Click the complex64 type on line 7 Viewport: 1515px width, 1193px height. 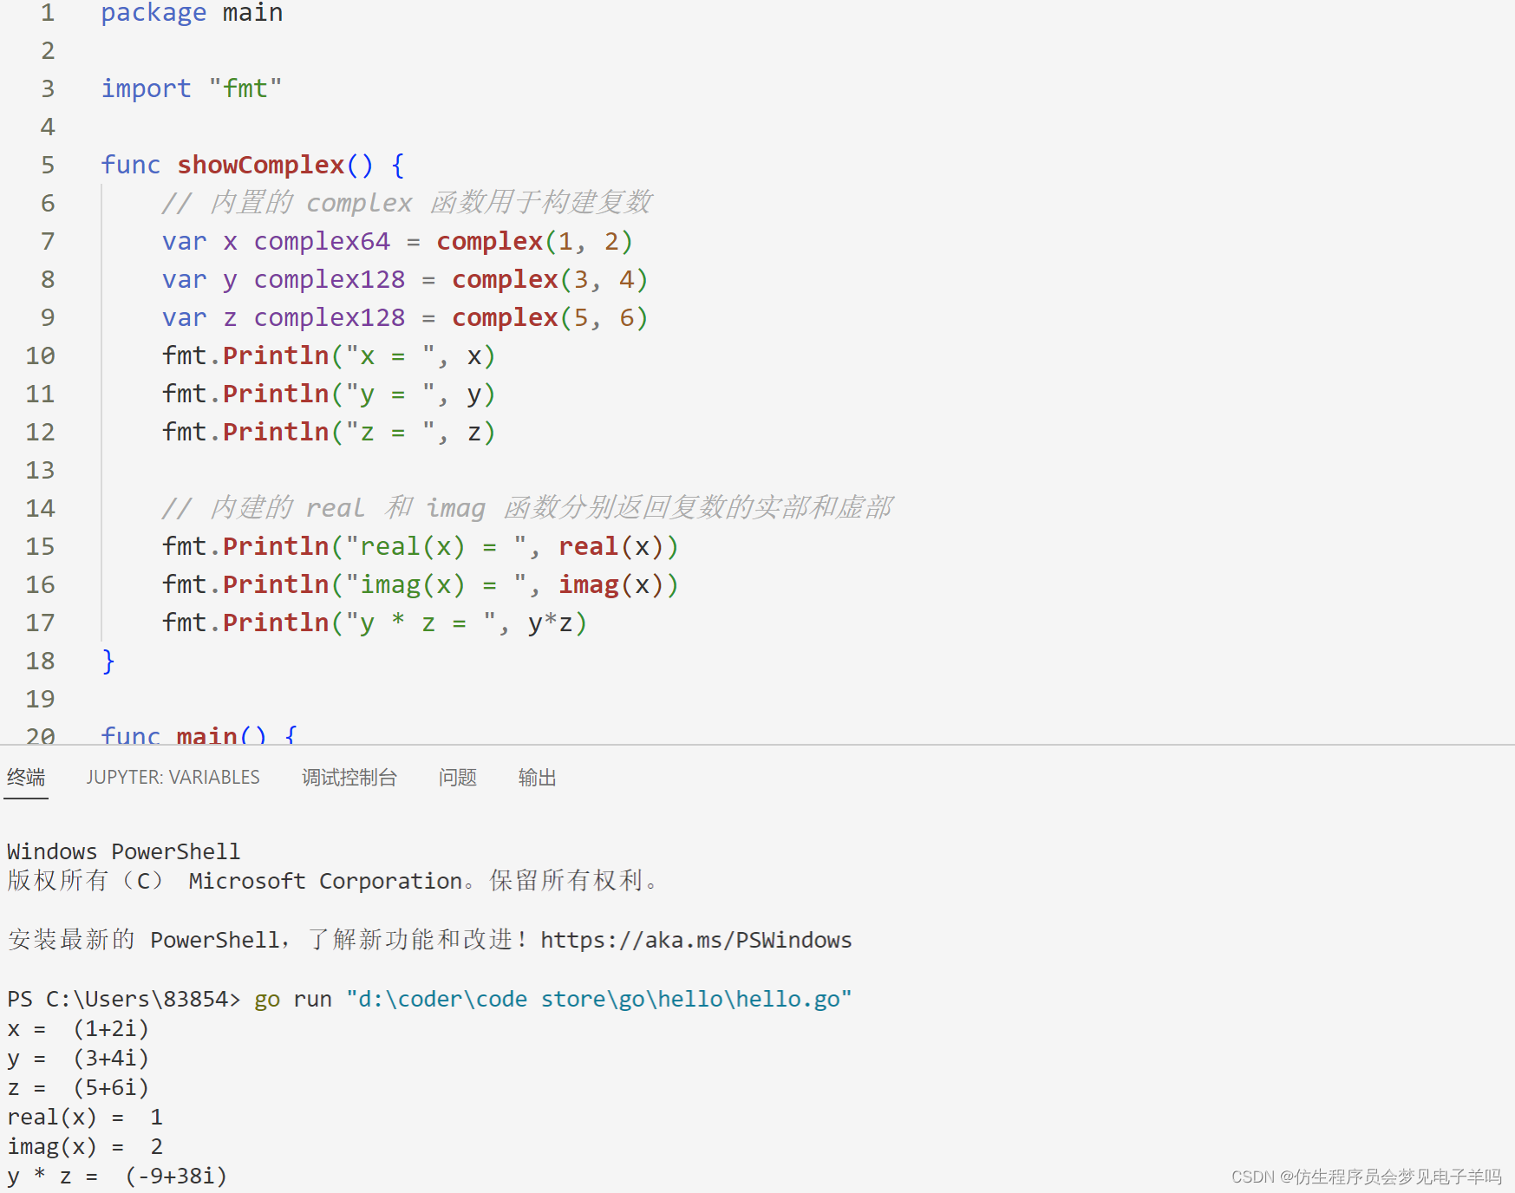pos(322,241)
